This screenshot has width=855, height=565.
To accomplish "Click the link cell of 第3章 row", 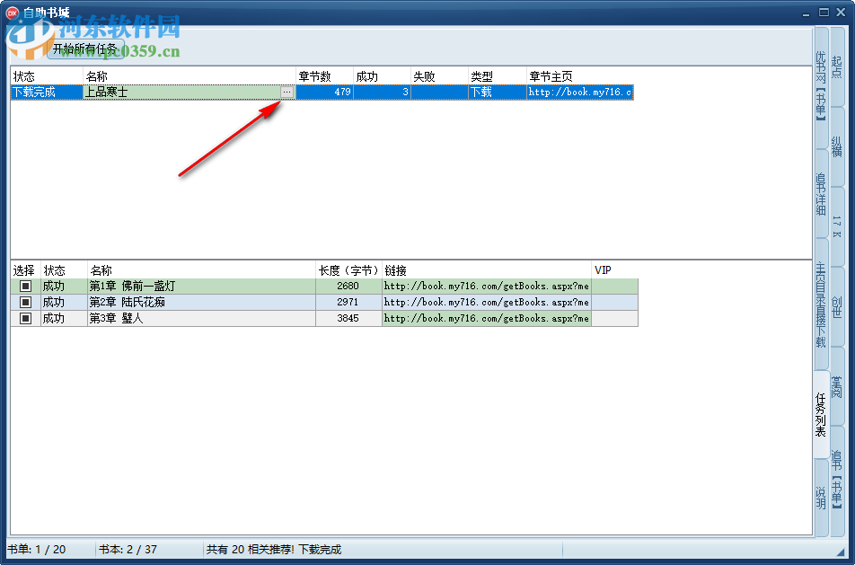I will tap(487, 319).
